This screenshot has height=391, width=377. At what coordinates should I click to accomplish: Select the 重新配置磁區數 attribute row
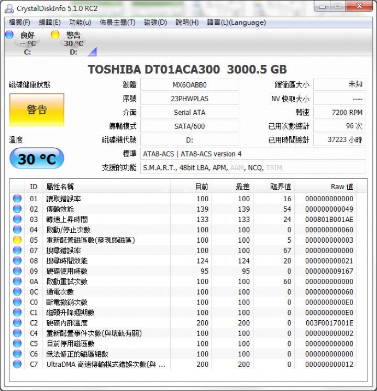[183, 240]
